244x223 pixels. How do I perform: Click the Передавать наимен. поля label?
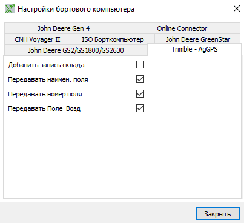[48, 79]
